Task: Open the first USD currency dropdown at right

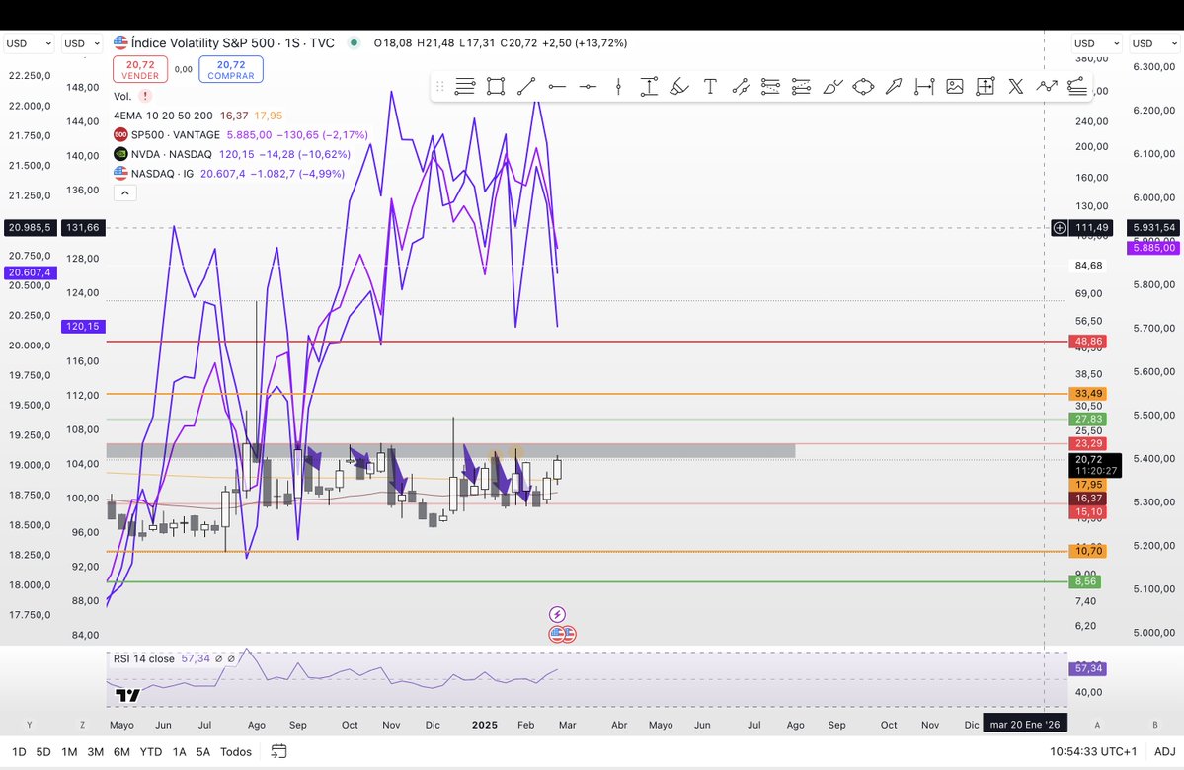Action: click(x=1096, y=43)
